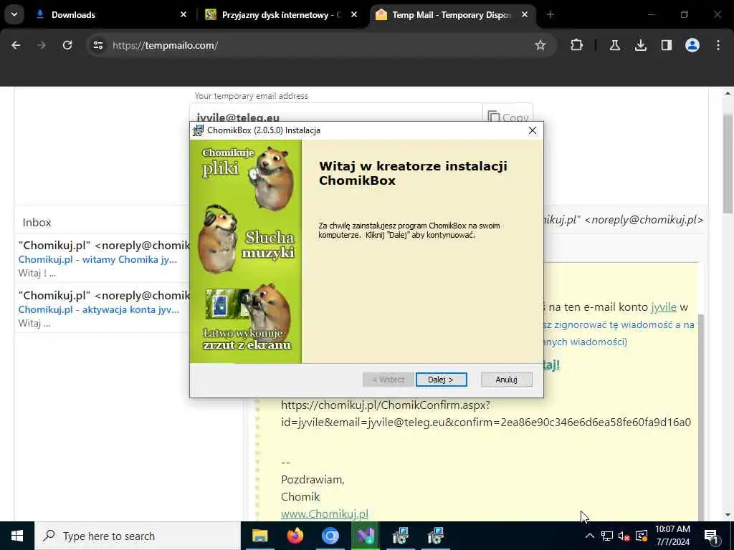
Task: Reload the current page
Action: 67,45
